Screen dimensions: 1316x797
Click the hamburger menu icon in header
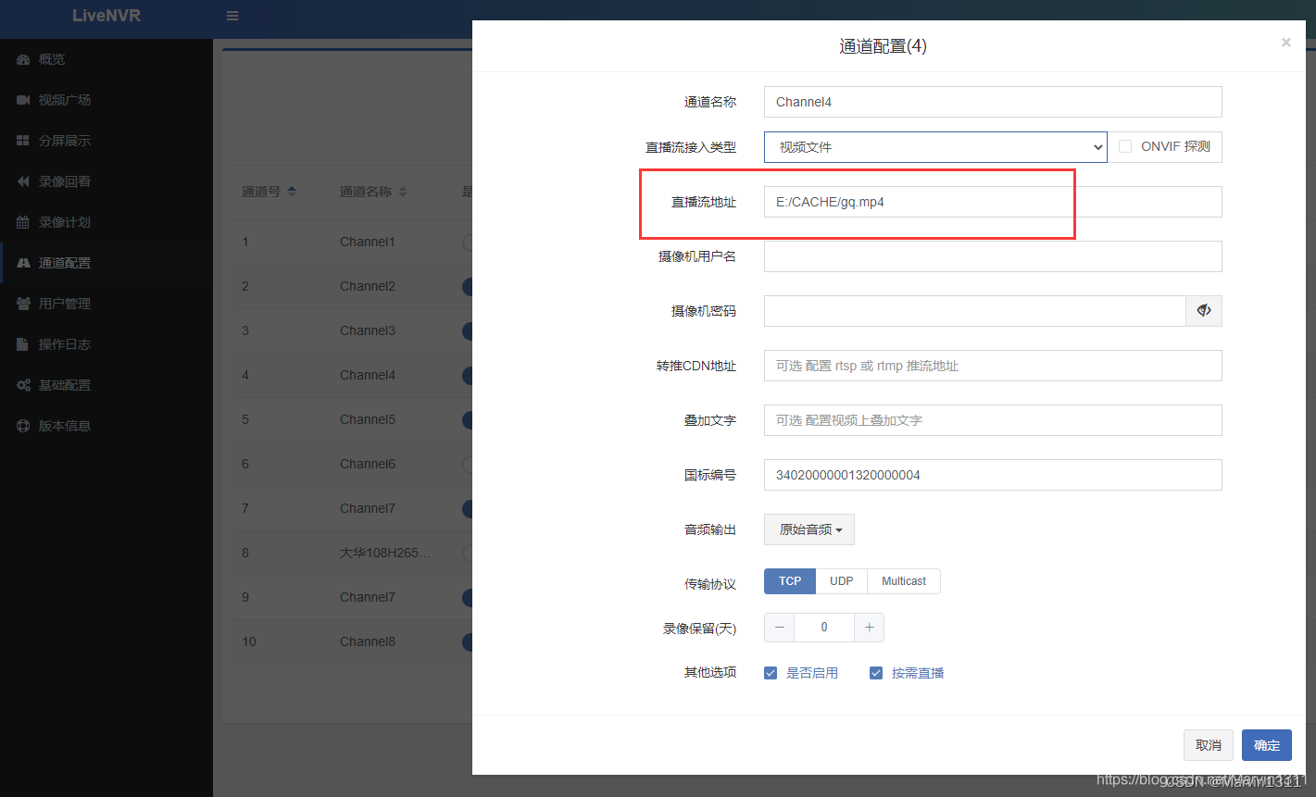(232, 16)
